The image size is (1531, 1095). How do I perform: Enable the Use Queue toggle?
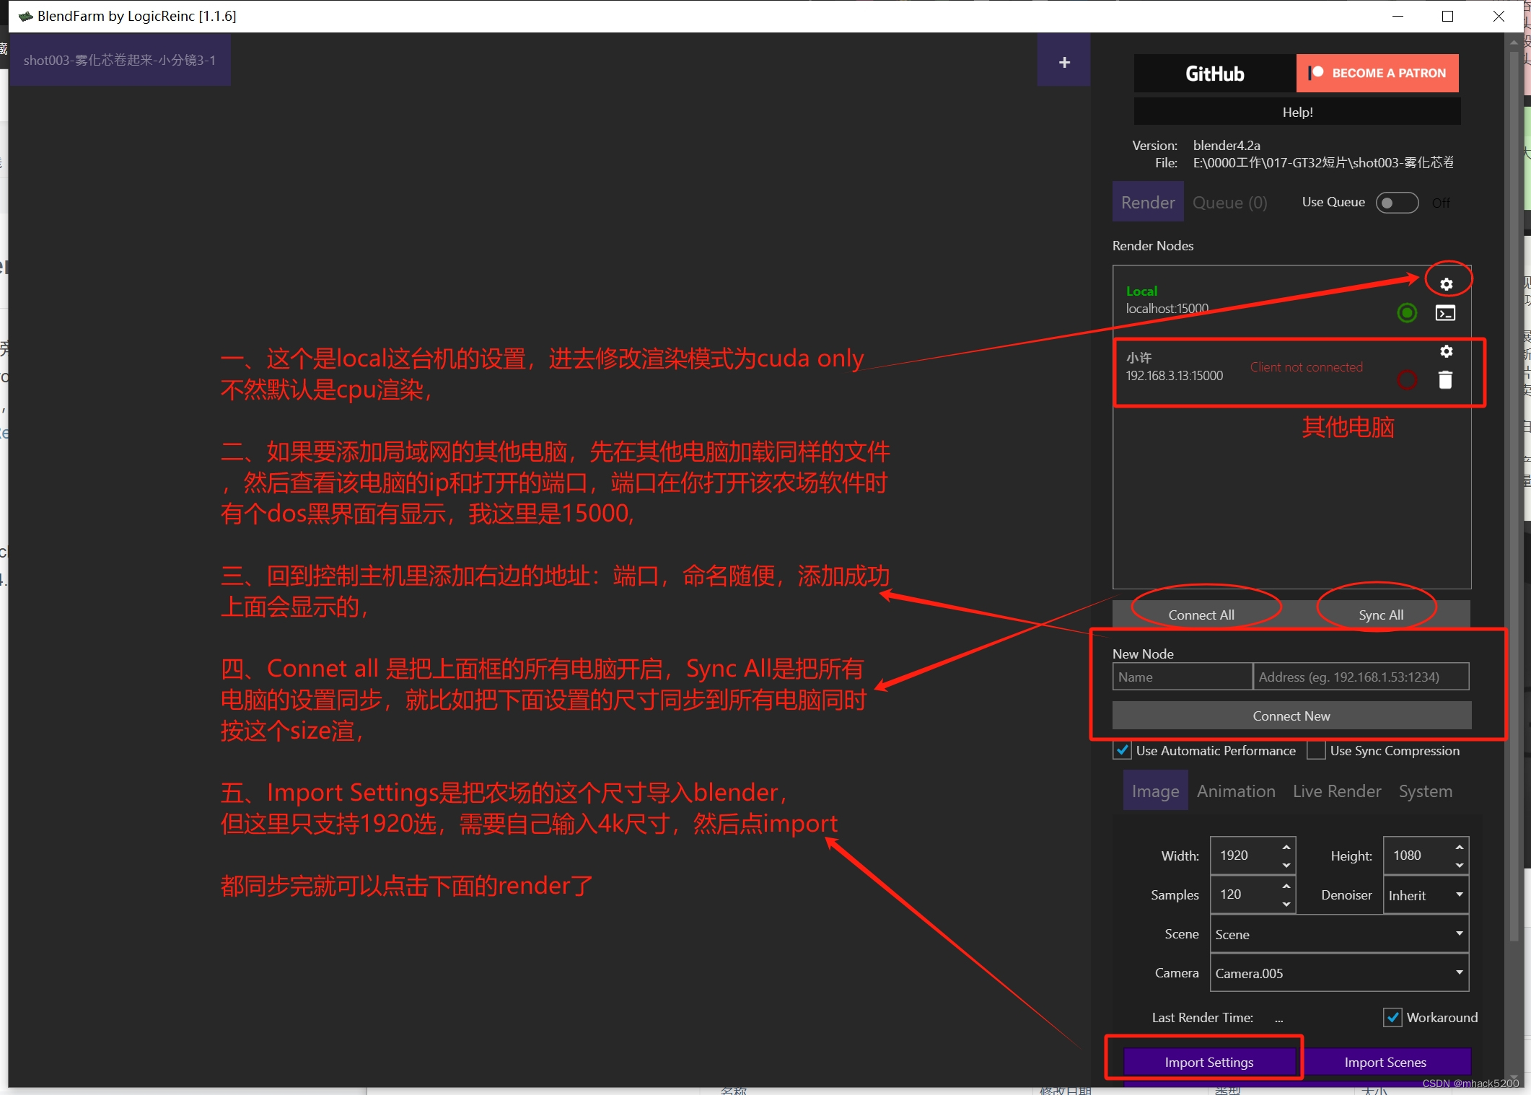tap(1397, 203)
